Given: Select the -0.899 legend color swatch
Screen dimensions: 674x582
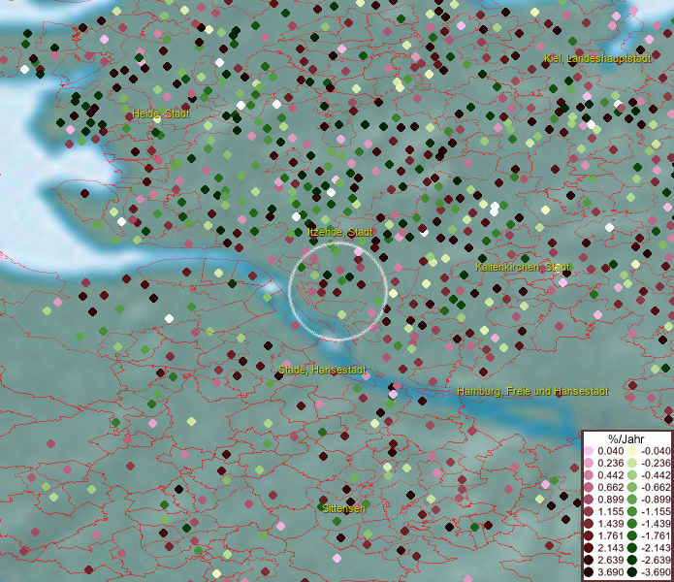Looking at the screenshot, I should click(x=632, y=500).
